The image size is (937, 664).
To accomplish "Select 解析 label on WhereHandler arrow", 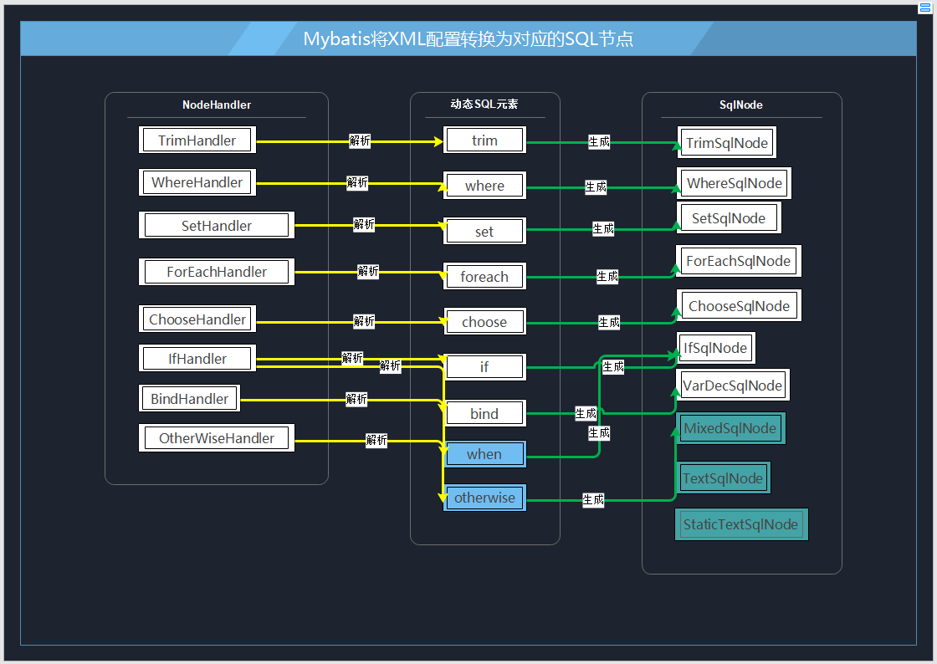I will (x=357, y=182).
